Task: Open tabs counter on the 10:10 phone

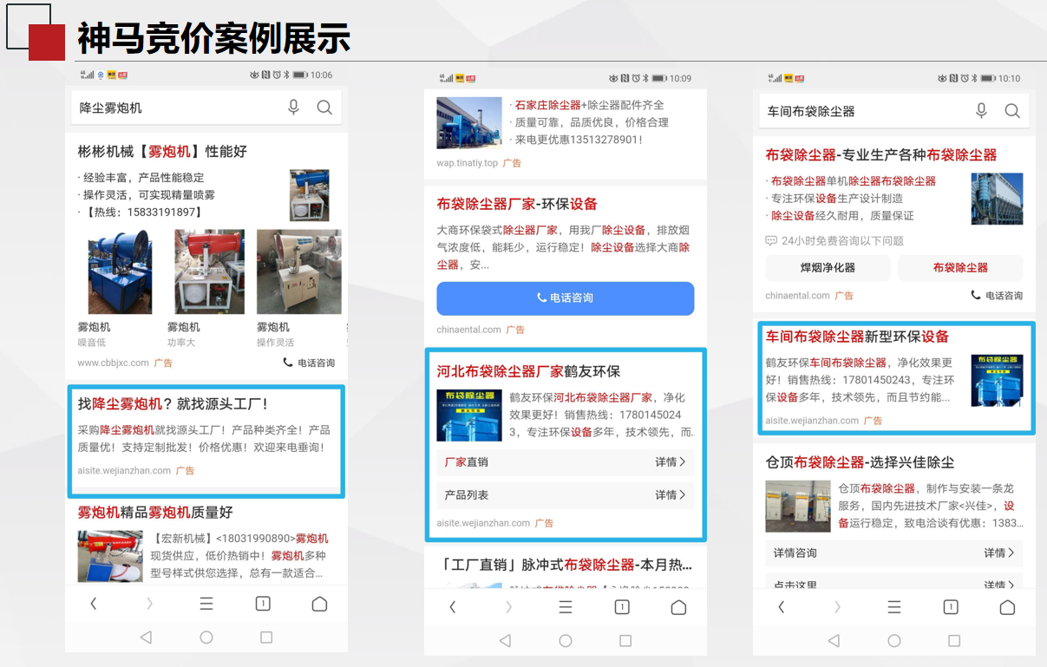Action: (x=951, y=607)
